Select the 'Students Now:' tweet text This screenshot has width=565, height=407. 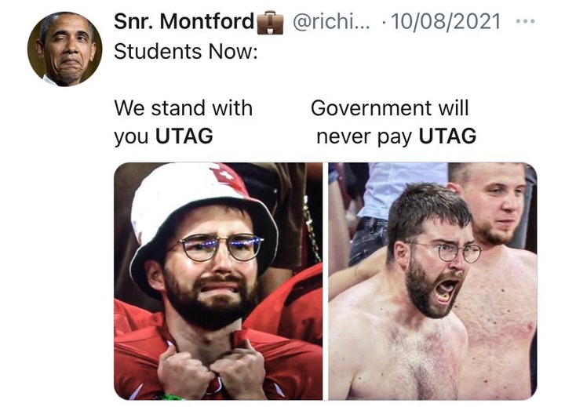(186, 52)
